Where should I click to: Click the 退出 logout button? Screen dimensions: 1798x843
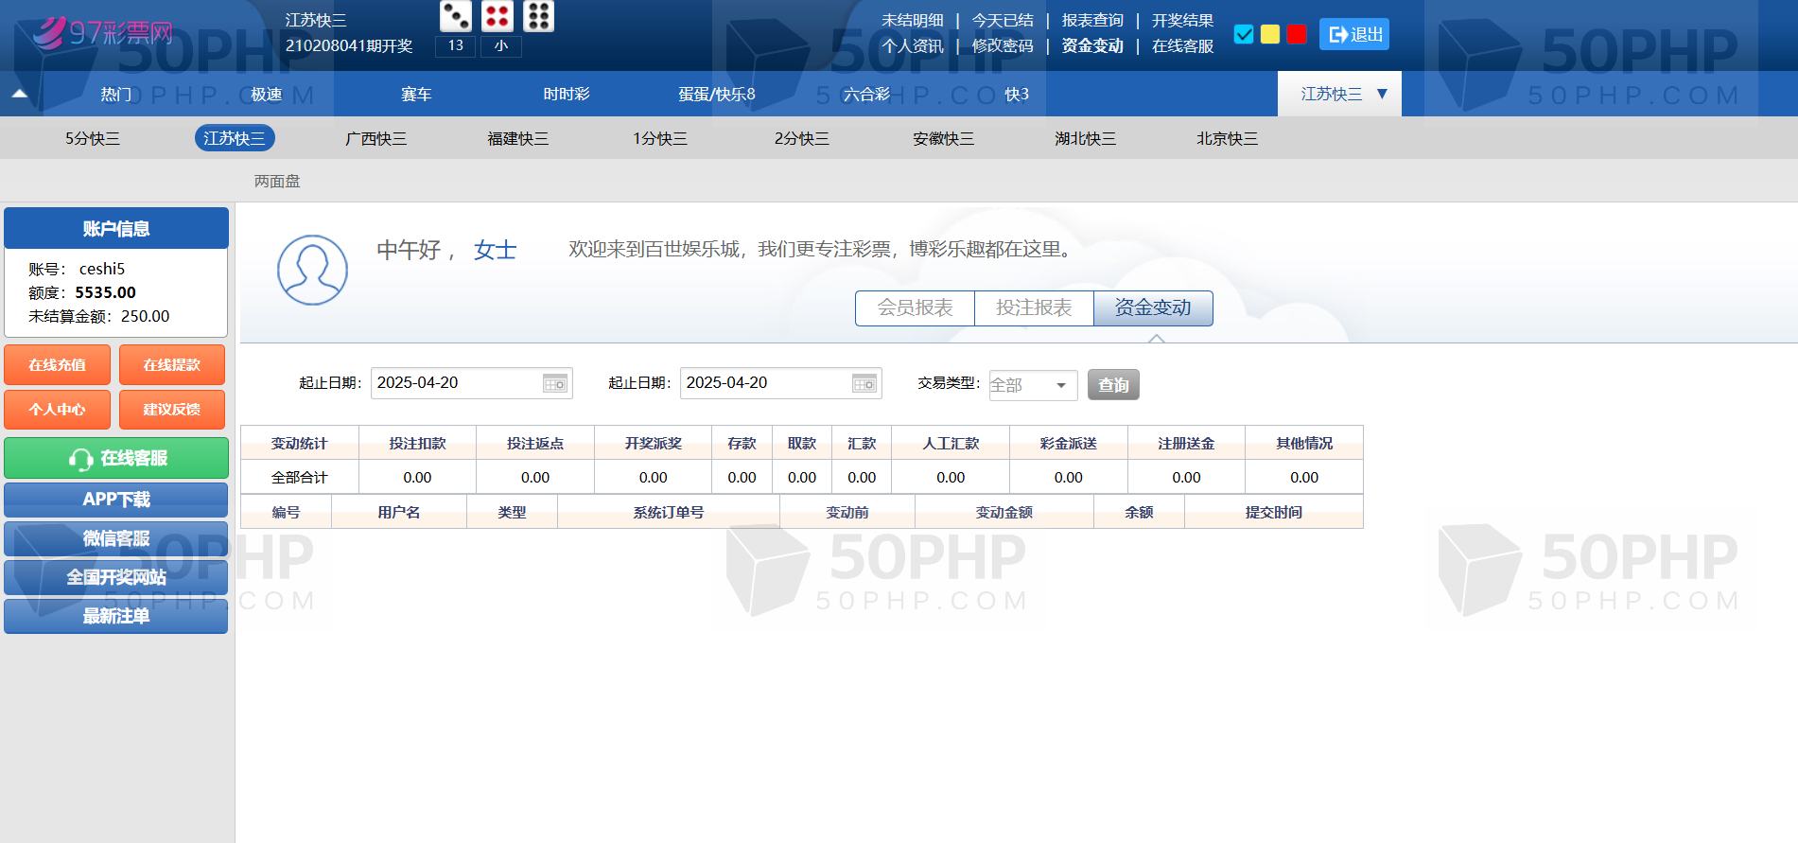pos(1353,34)
